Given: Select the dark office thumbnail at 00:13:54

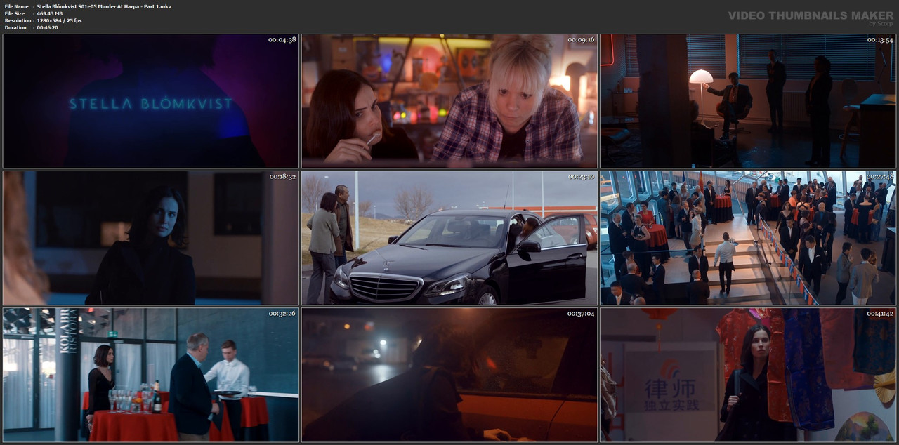Looking at the screenshot, I should pos(748,101).
